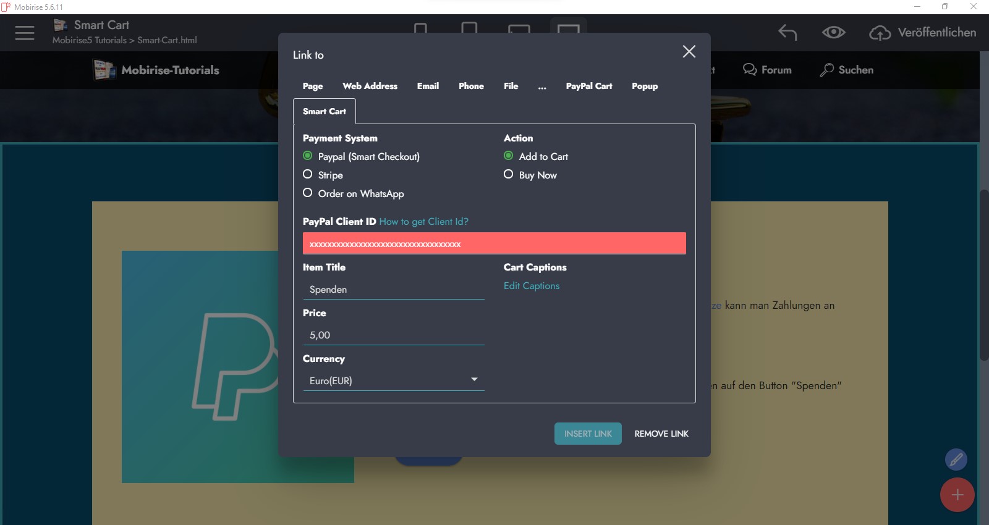989x525 pixels.
Task: Click the blue pencil edit button
Action: coord(956,460)
